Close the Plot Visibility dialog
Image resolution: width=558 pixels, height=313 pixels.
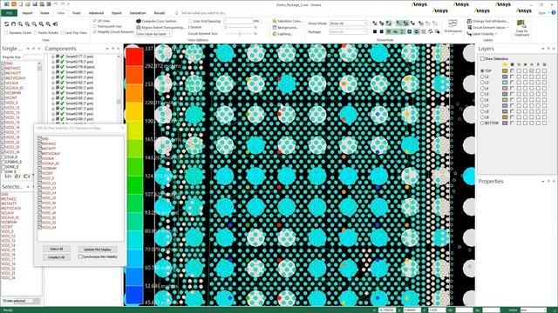pos(122,128)
